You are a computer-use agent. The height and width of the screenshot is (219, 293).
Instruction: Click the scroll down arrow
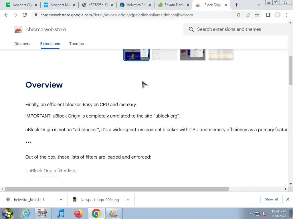pyautogui.click(x=291, y=184)
